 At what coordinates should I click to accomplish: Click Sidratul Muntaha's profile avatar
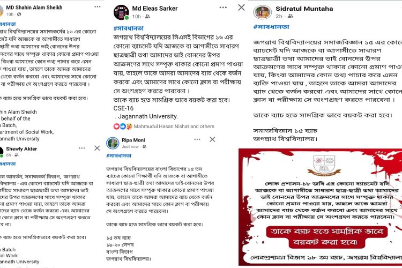coord(262,12)
